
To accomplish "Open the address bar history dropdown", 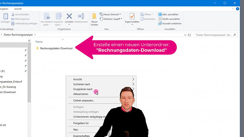I will pyautogui.click(x=185, y=35).
